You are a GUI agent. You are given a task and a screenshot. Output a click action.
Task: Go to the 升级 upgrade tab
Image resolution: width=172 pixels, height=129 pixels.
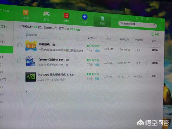pyautogui.click(x=85, y=19)
